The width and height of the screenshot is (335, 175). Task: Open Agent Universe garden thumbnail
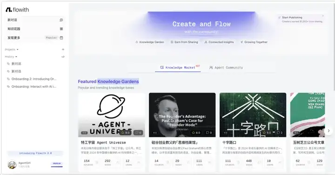coord(112,115)
